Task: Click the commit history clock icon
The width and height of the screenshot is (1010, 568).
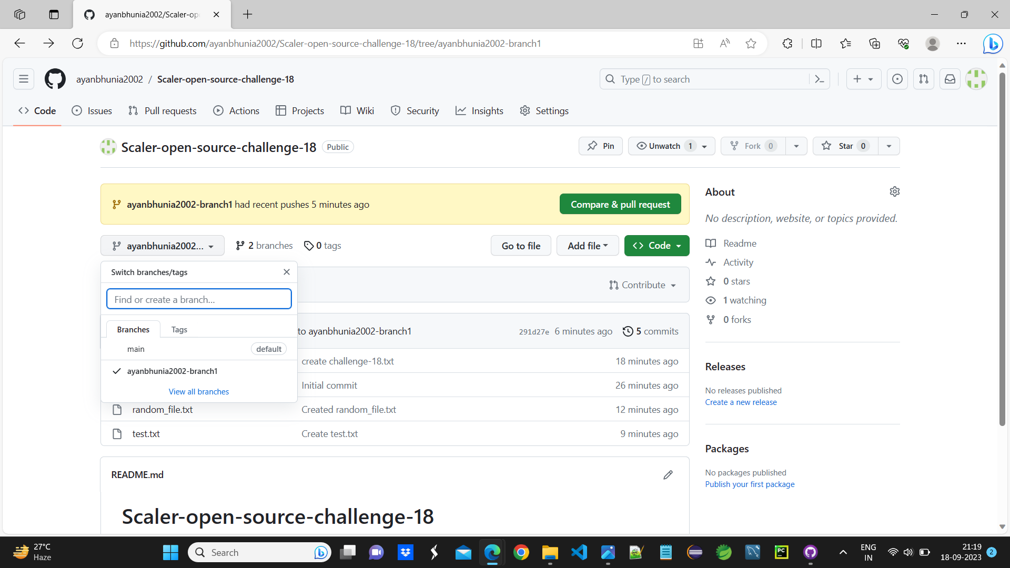Action: coord(628,331)
